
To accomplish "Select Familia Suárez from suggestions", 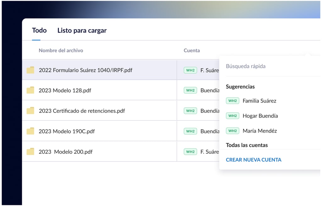I will point(259,101).
